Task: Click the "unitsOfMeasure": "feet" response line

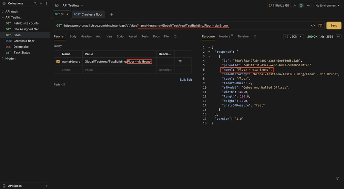Action: (x=243, y=106)
